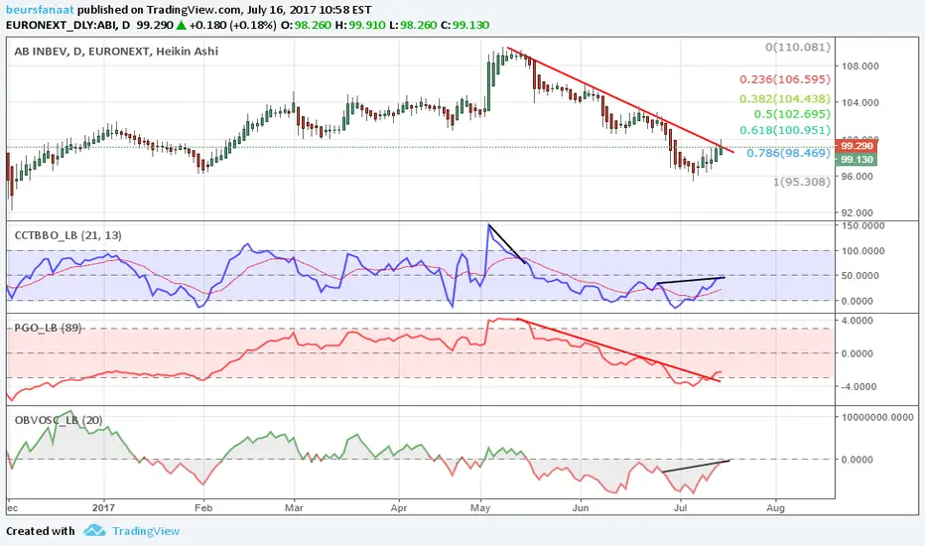Click the PGO_LB (89) indicator label
The width and height of the screenshot is (925, 546).
[48, 328]
